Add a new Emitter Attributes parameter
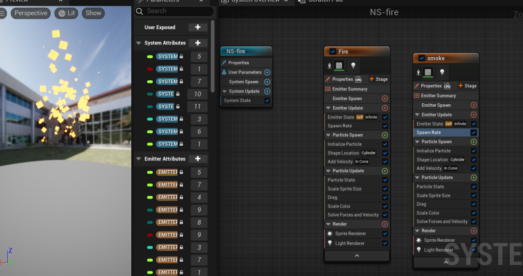Viewport: 523px width, 276px height. tap(198, 159)
